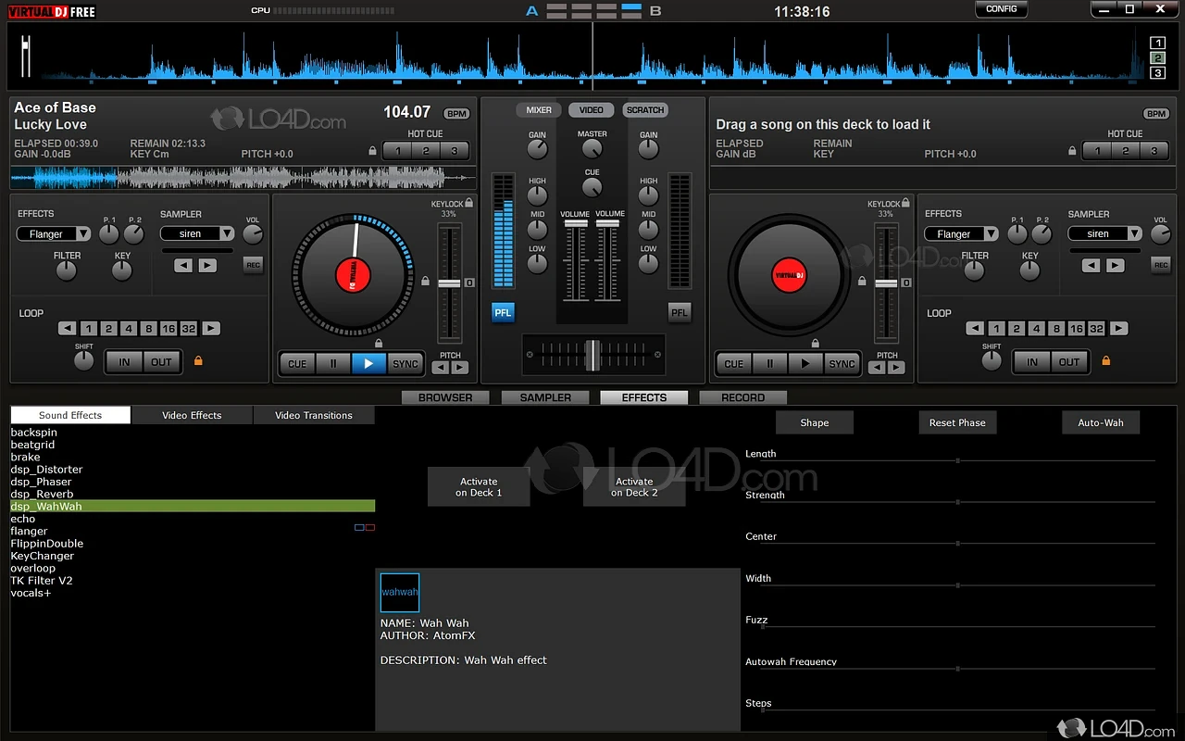Click the Auto-Wah button
The image size is (1185, 741).
(1101, 422)
